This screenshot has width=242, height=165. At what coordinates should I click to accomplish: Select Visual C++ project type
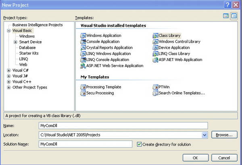(x=22, y=82)
